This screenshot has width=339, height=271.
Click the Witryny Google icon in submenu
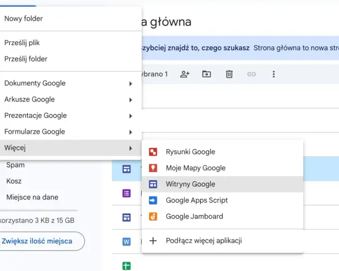pos(153,184)
